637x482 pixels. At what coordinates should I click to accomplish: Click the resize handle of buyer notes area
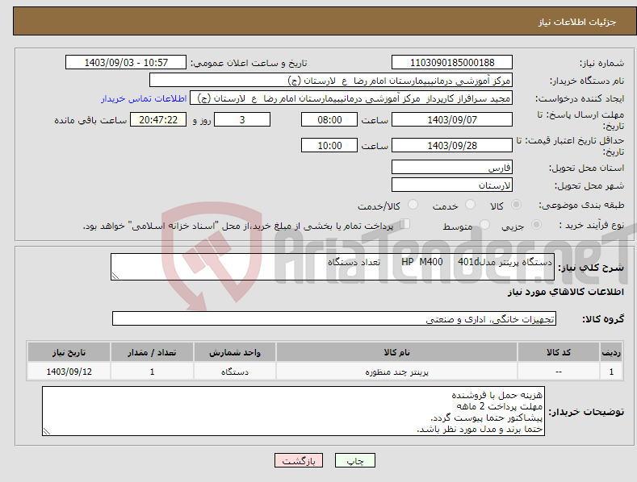47,432
